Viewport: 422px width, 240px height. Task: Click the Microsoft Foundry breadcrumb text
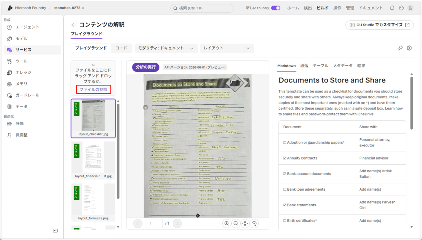click(x=31, y=8)
